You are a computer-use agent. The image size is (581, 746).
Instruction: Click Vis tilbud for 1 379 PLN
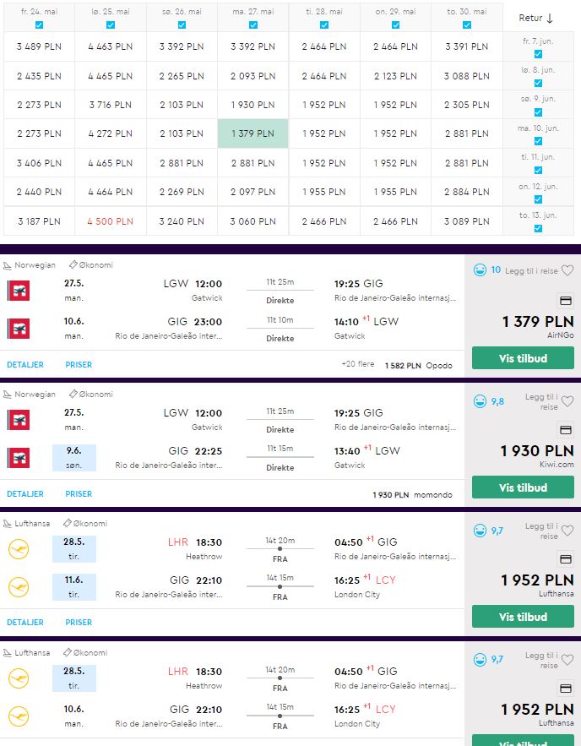523,358
